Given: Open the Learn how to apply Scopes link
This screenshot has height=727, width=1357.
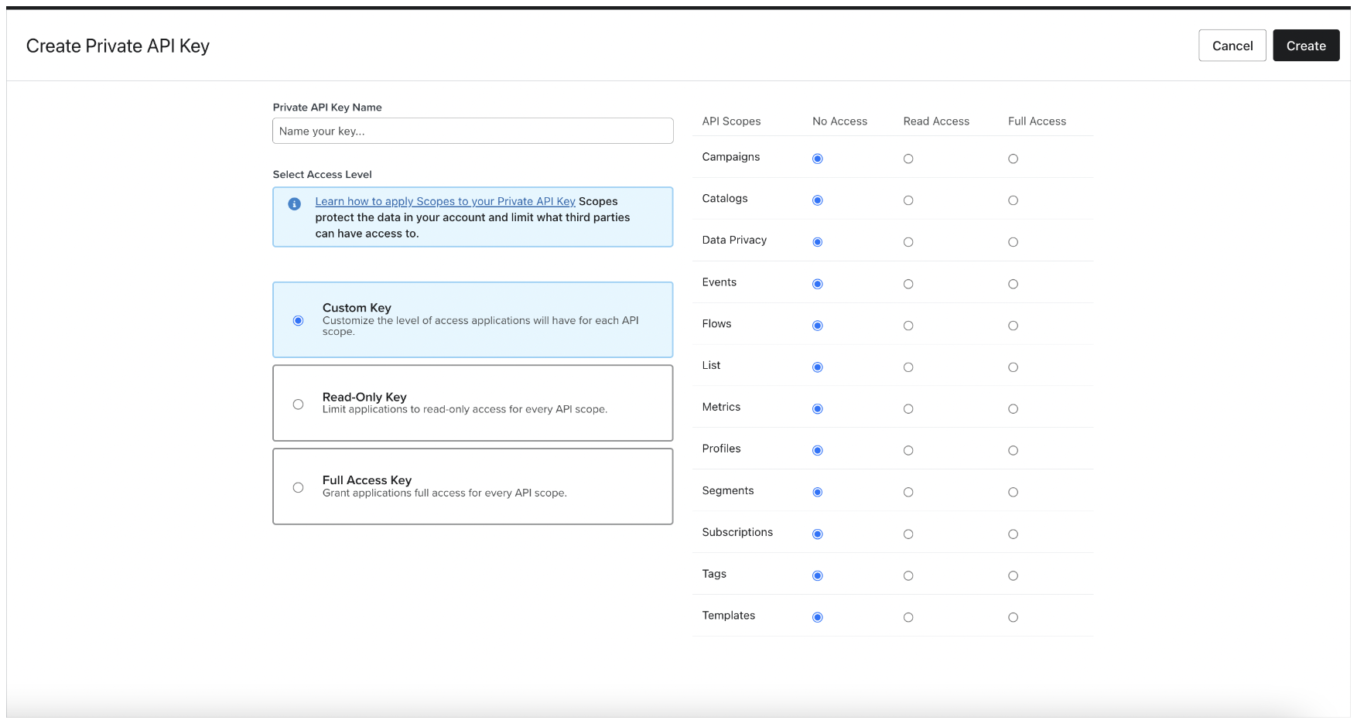Looking at the screenshot, I should 445,202.
